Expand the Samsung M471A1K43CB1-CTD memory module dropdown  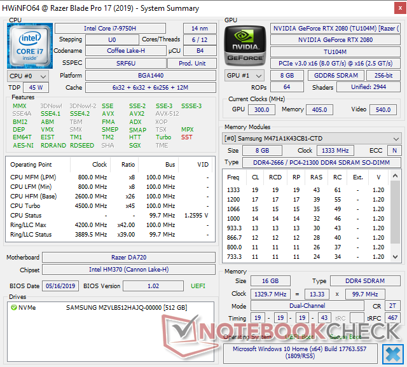[x=312, y=138]
